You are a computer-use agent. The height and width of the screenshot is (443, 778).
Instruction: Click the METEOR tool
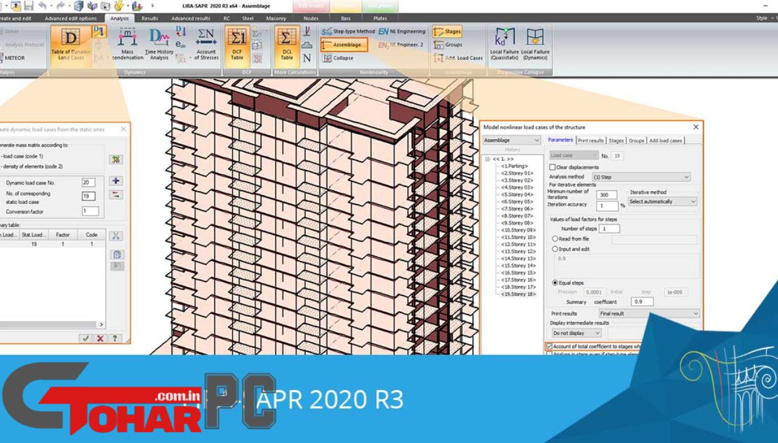pyautogui.click(x=13, y=58)
